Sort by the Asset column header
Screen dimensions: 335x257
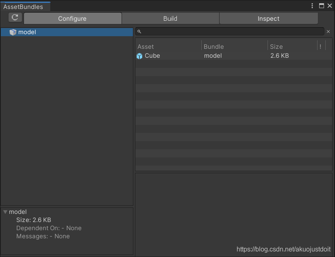168,46
